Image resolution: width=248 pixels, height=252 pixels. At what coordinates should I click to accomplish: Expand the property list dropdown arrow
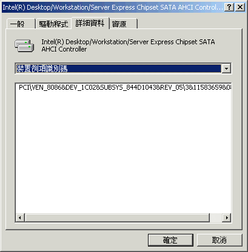226,68
